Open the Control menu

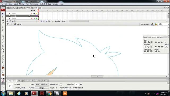42,4
